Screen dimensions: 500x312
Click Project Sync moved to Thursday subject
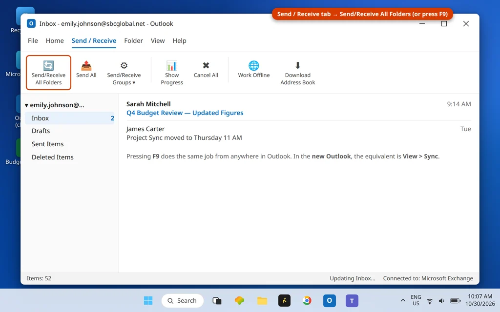184,138
